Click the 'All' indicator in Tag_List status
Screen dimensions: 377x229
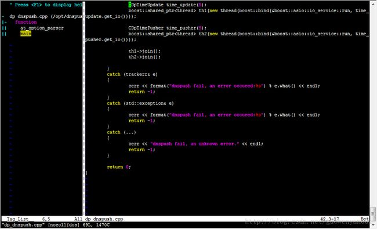[x=78, y=219]
